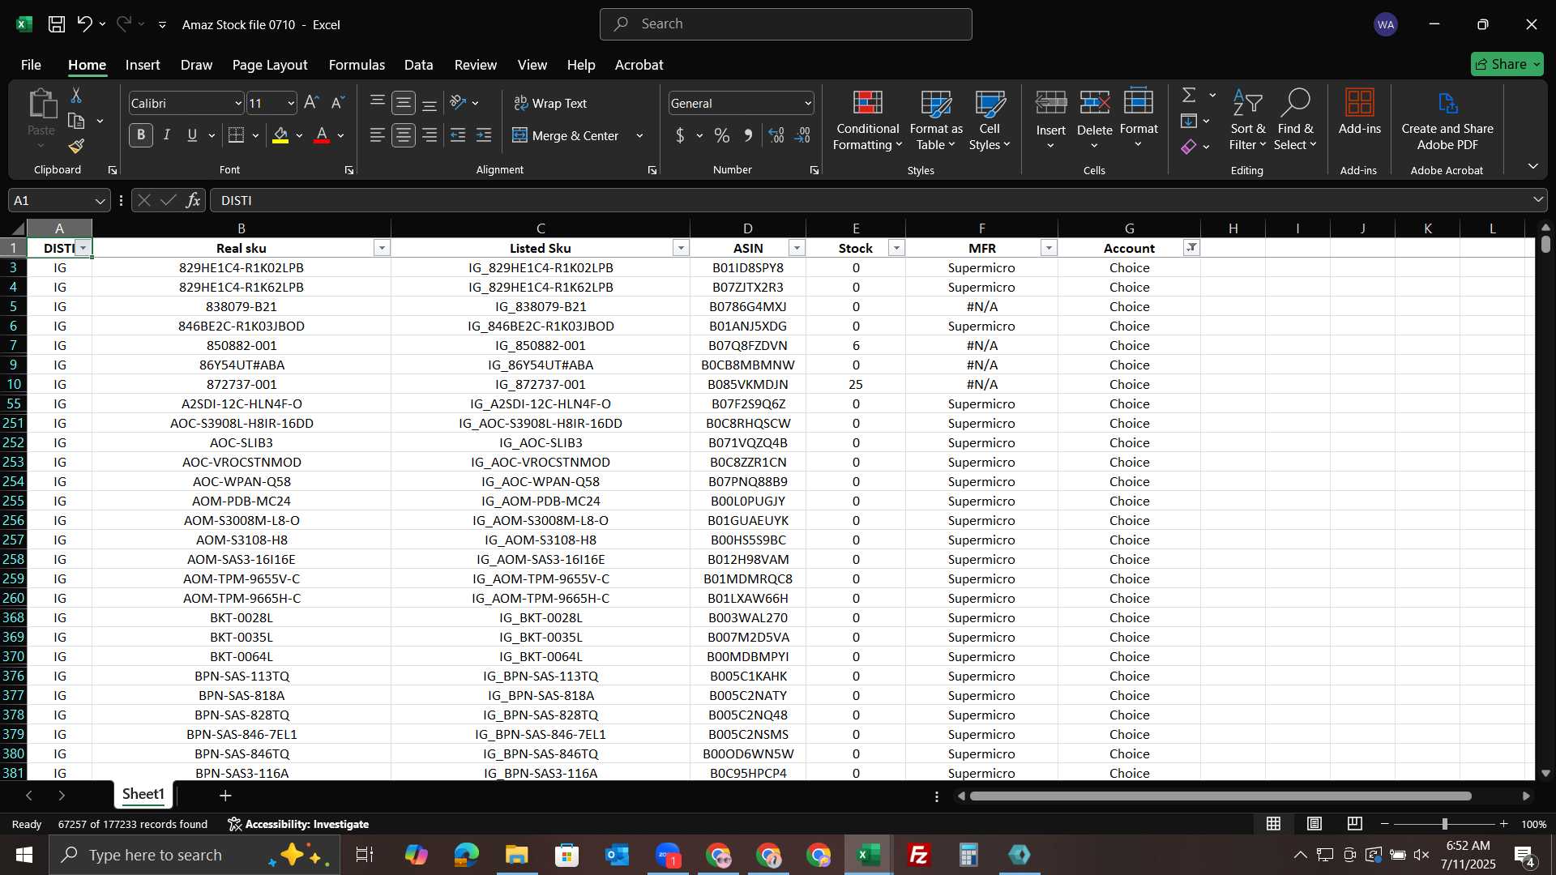Click the Clear eraser icon in Editing

pyautogui.click(x=1189, y=147)
